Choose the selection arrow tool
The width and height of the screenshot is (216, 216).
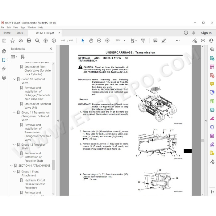pos(83,40)
